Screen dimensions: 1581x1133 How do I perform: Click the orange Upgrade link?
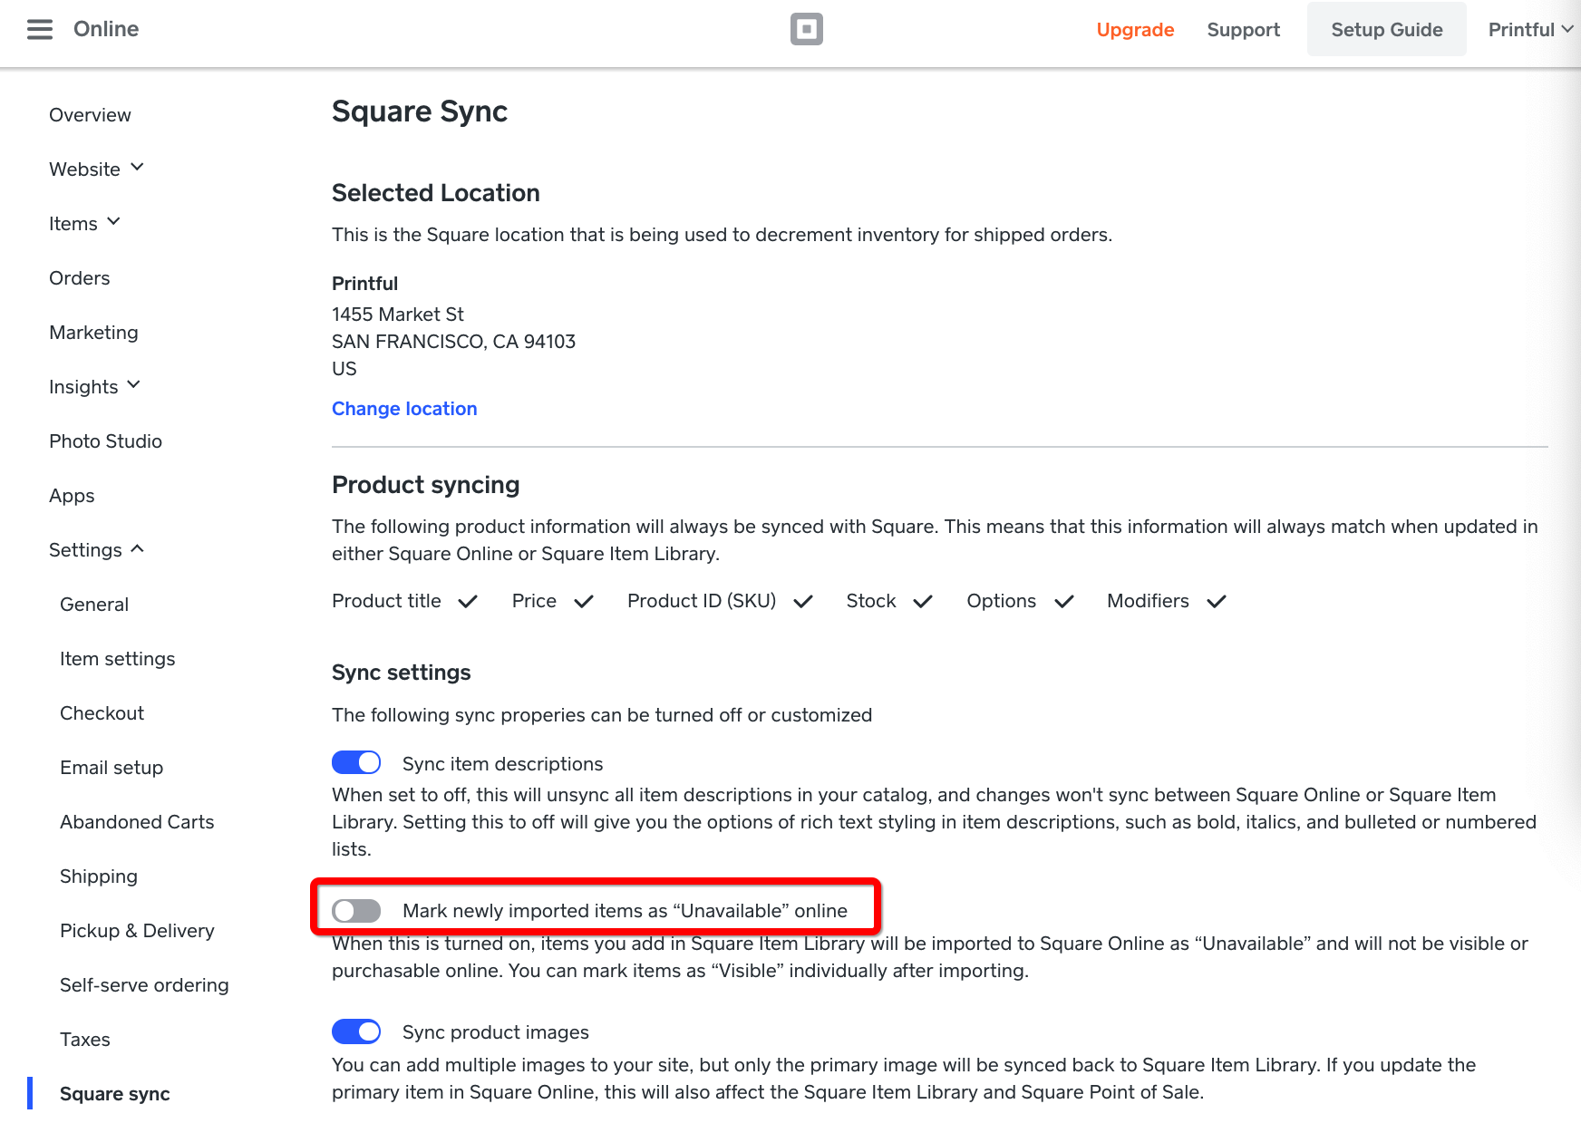tap(1135, 30)
